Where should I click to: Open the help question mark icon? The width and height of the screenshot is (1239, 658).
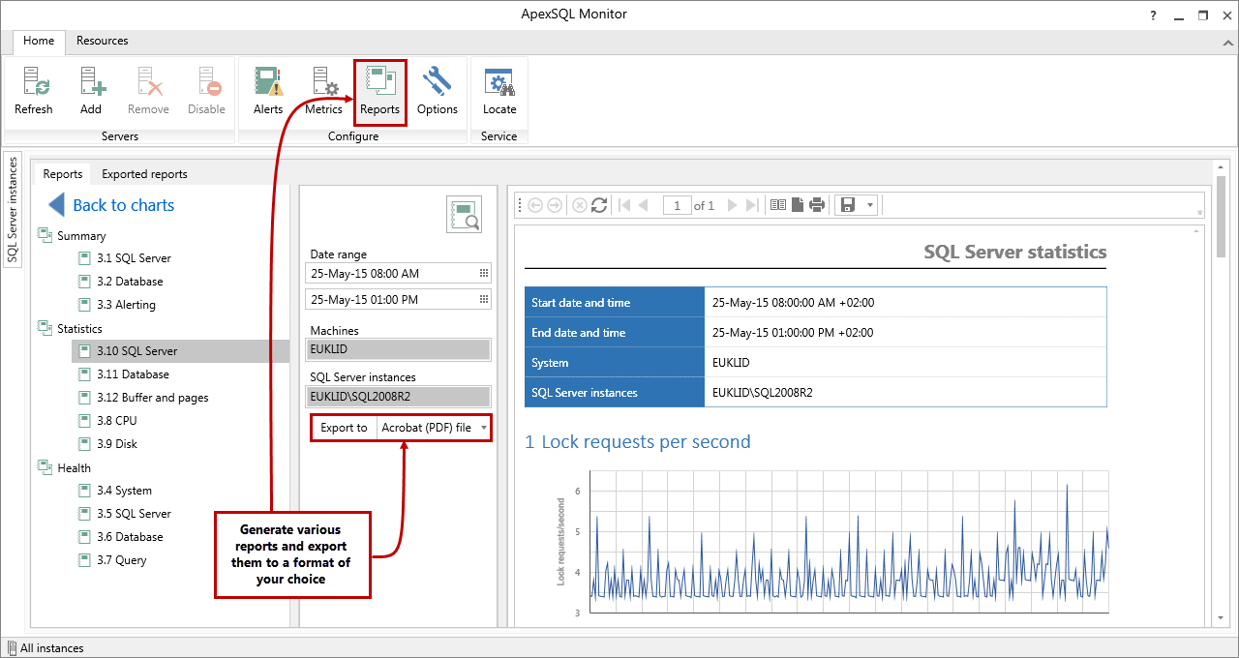pyautogui.click(x=1153, y=15)
